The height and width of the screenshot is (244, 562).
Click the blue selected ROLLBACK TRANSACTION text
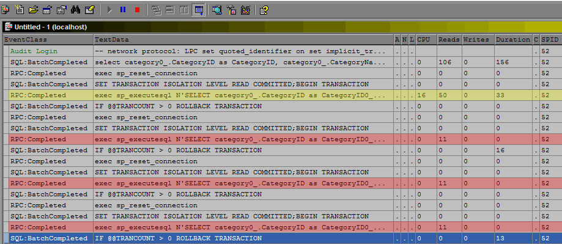point(178,238)
